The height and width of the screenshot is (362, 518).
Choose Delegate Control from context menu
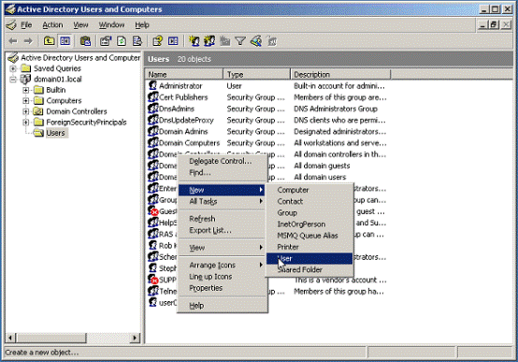(x=223, y=161)
